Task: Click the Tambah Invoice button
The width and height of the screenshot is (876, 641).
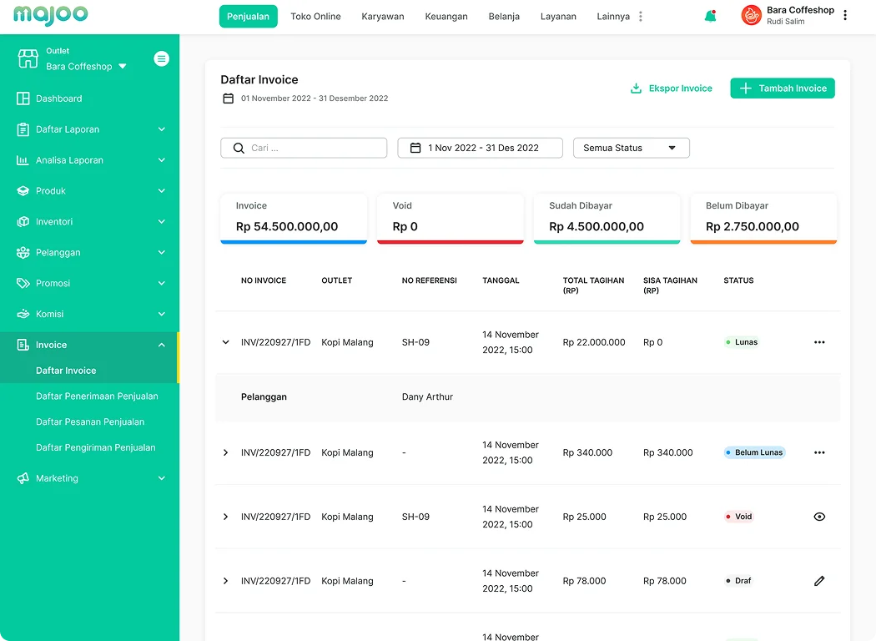Action: pos(782,88)
